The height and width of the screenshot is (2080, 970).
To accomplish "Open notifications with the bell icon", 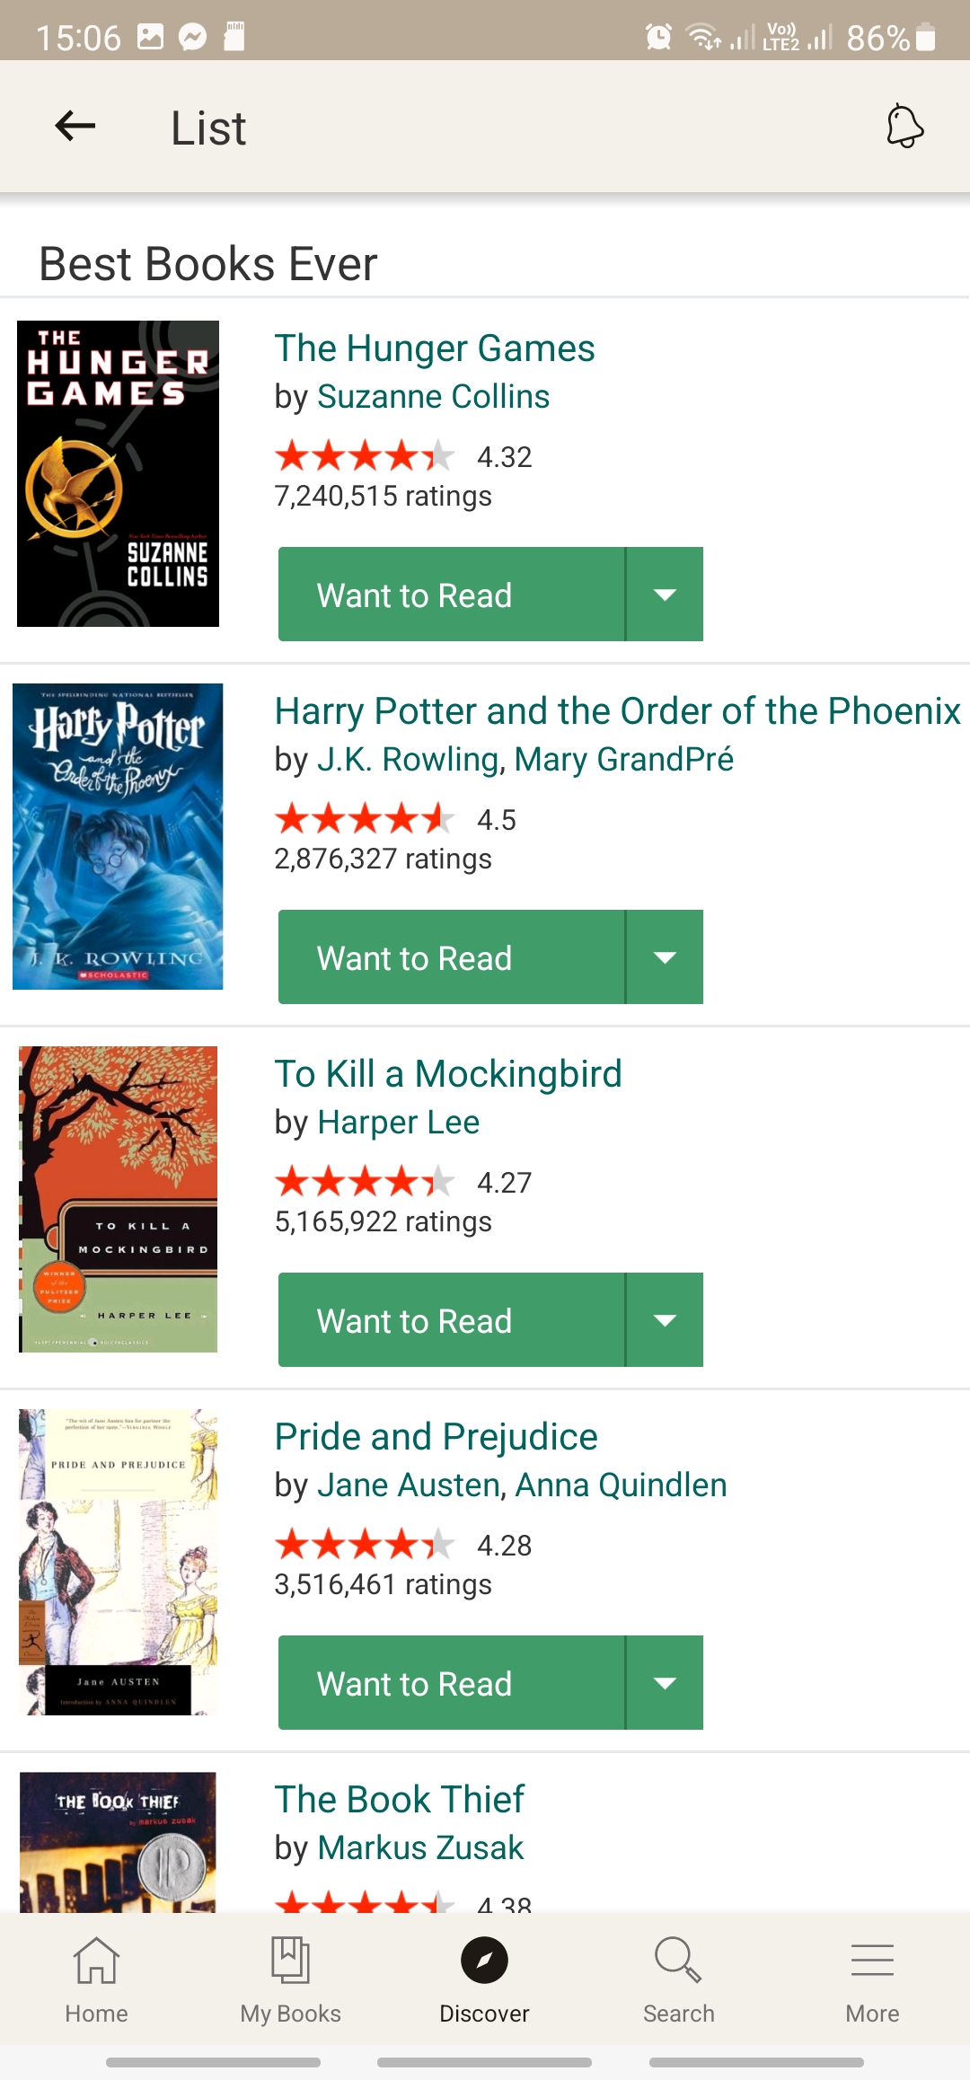I will [904, 128].
